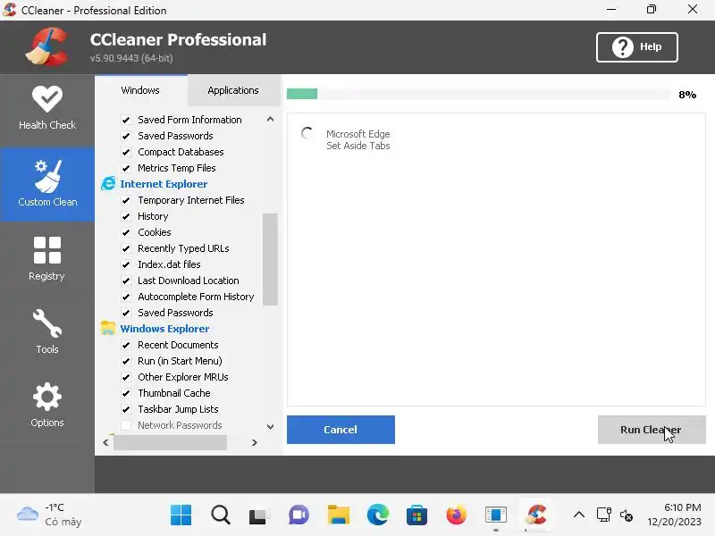
Task: Click the CCleaner logo in header
Action: (47, 46)
